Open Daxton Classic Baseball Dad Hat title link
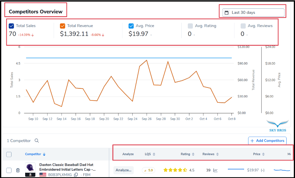 [x=67, y=167]
